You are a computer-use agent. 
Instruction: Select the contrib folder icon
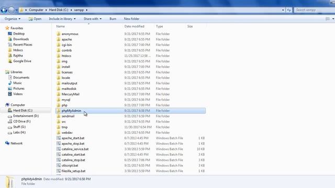point(59,50)
